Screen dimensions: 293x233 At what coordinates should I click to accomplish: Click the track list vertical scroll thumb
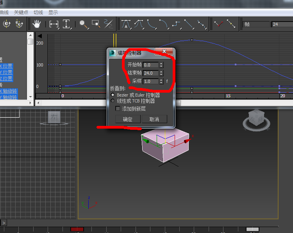(30, 41)
